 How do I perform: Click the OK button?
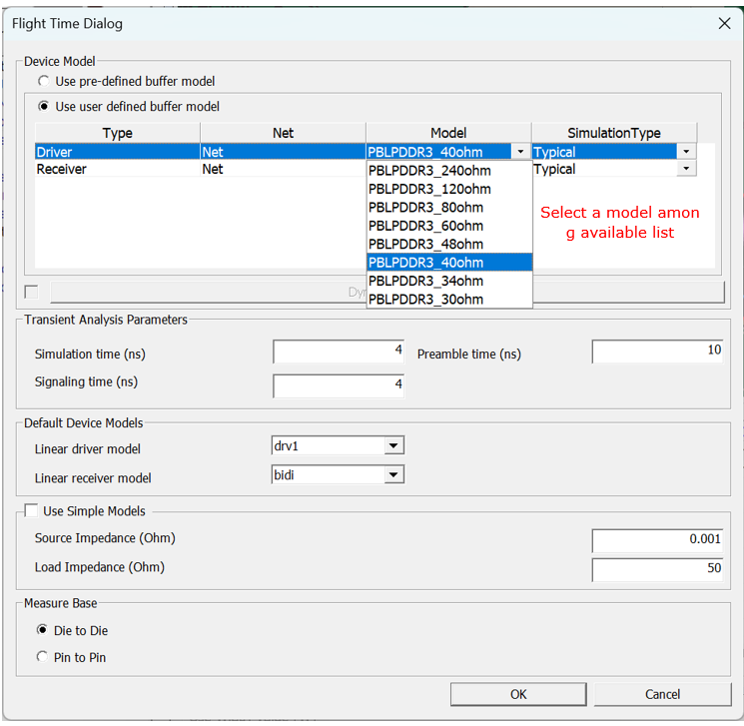pyautogui.click(x=517, y=694)
